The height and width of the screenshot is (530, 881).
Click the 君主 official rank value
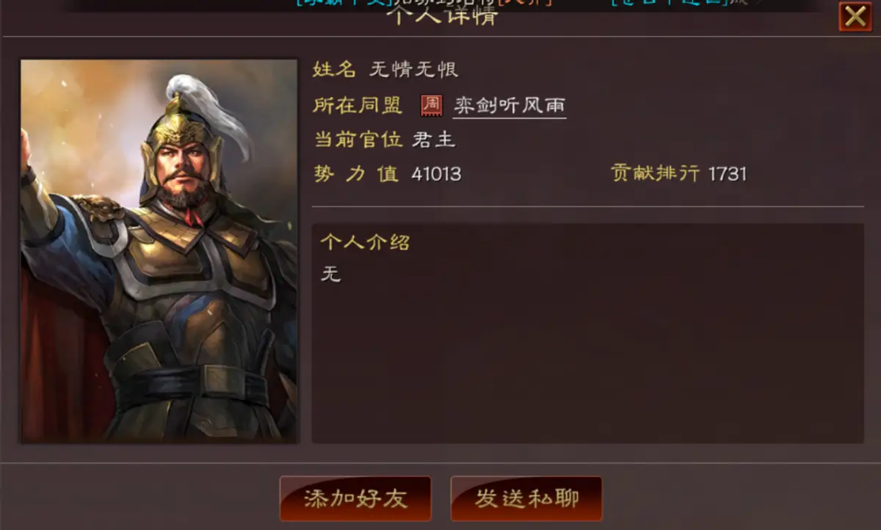click(x=434, y=139)
